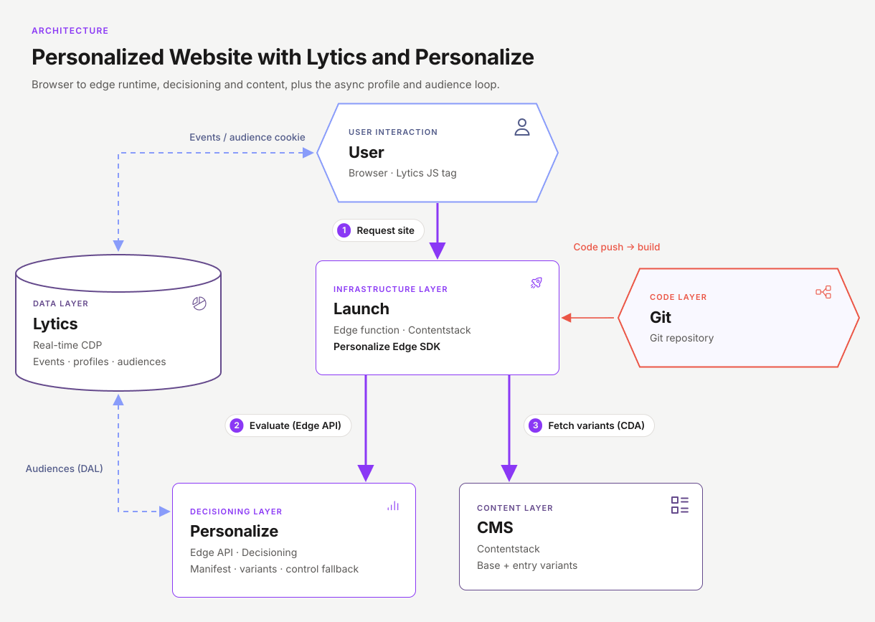Viewport: 875px width, 622px height.
Task: Click the 'User' node title
Action: tap(366, 152)
